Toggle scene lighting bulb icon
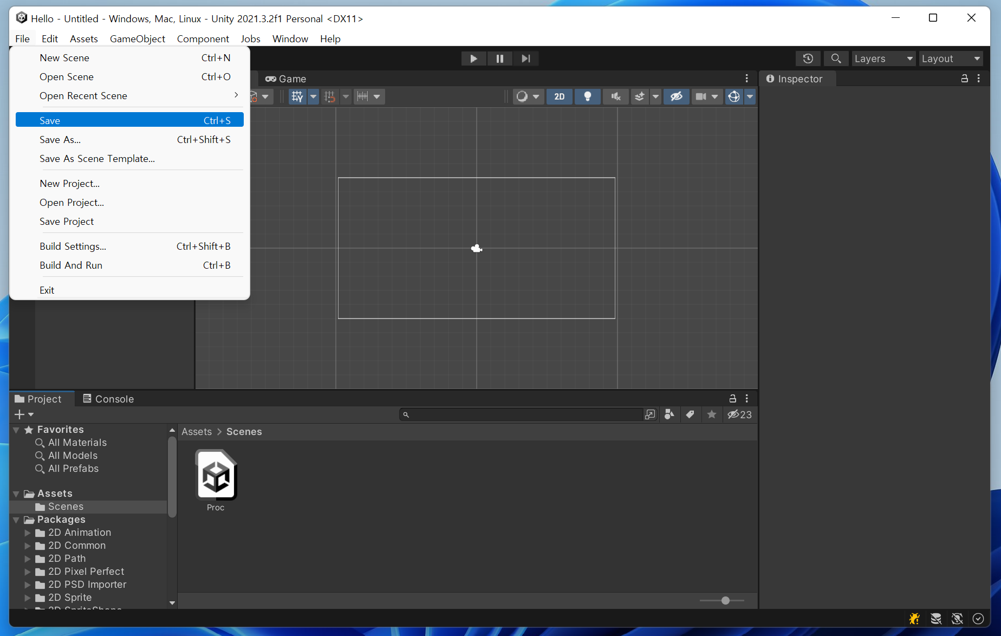This screenshot has height=636, width=1001. click(587, 96)
